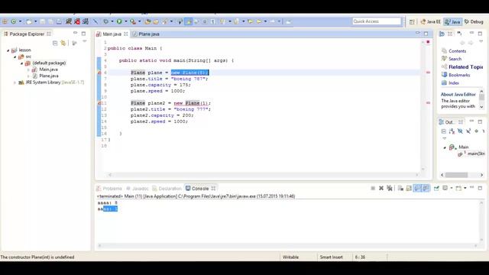Screen dimensions: 489x275
Task: Toggle Scroll Lock in Console toolbar
Action: [409, 188]
